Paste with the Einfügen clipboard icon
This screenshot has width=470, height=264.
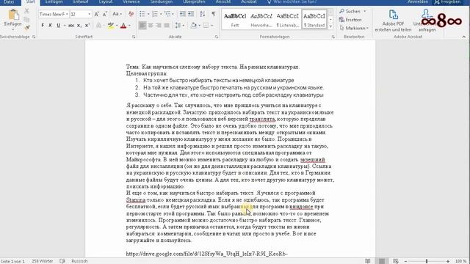click(13, 15)
